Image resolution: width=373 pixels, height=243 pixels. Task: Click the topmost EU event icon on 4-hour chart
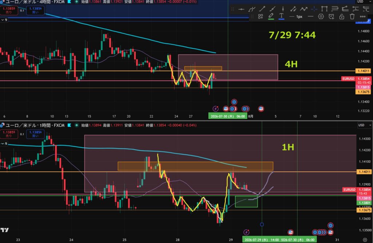234,102
